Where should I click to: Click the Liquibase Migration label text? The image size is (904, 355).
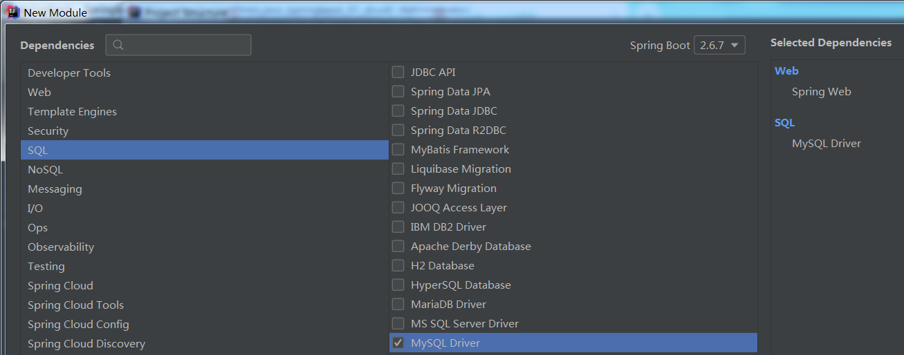[461, 169]
